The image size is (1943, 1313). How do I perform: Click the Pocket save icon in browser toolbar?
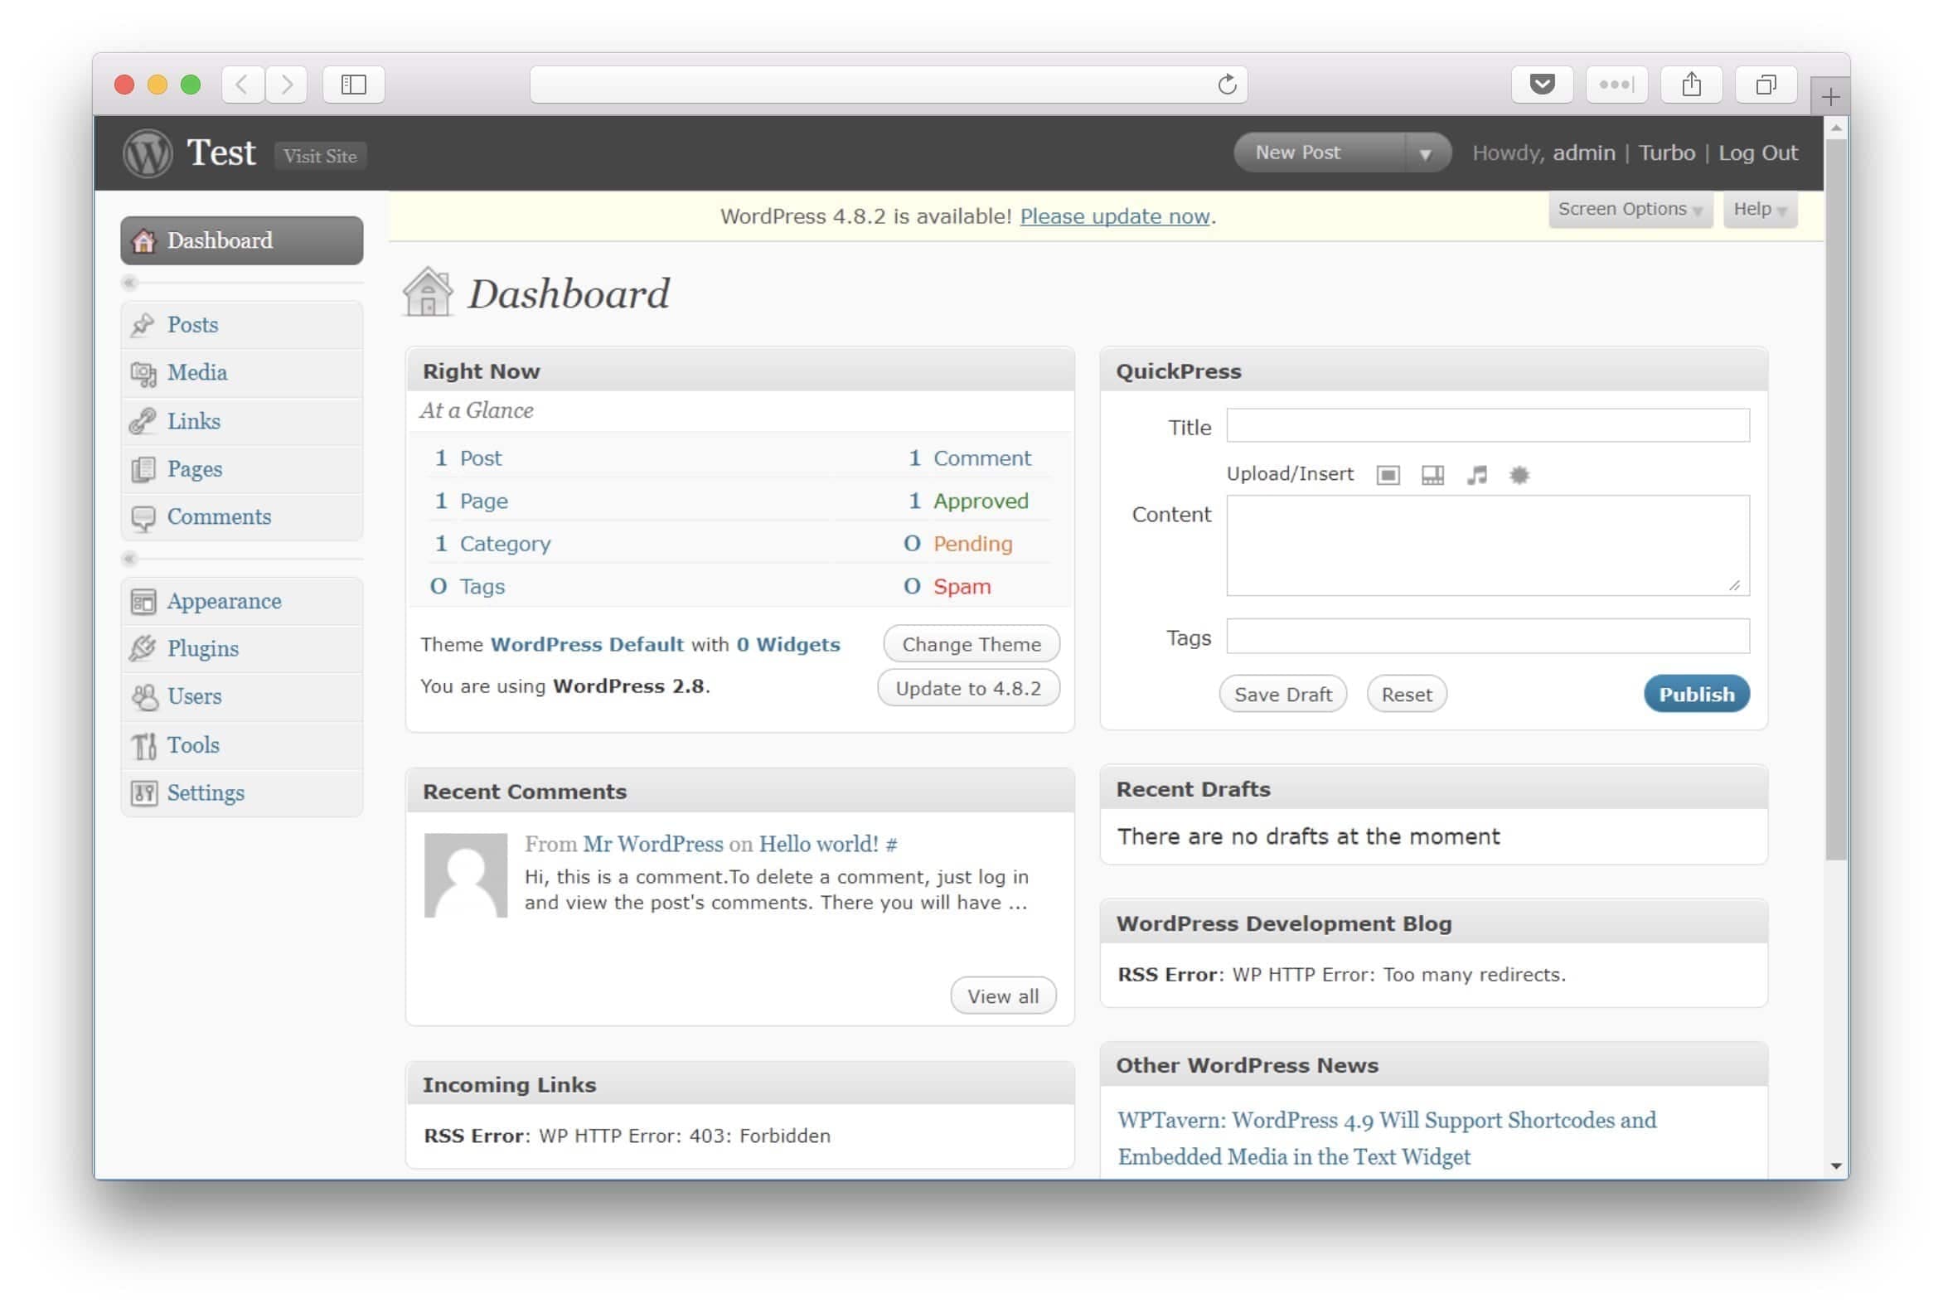point(1542,85)
